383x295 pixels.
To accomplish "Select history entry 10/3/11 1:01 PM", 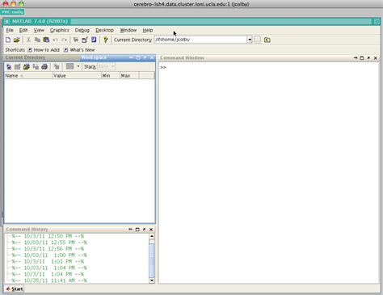I will tap(48, 262).
